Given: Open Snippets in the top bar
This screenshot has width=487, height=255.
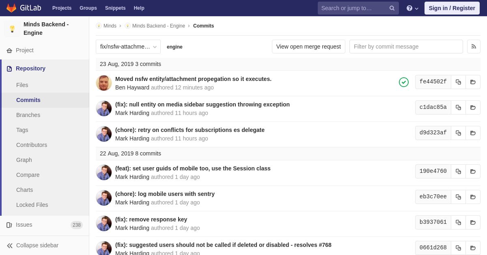Looking at the screenshot, I should tap(115, 8).
